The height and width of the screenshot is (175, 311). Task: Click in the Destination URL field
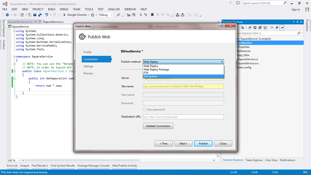183,117
